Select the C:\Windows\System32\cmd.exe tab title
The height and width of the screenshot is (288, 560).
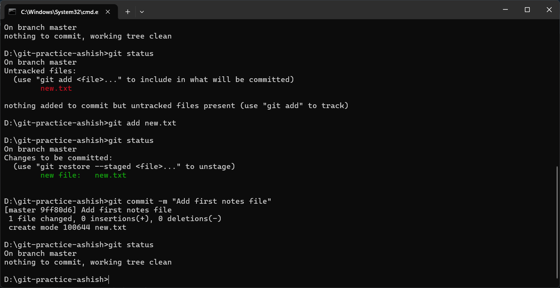tap(59, 12)
